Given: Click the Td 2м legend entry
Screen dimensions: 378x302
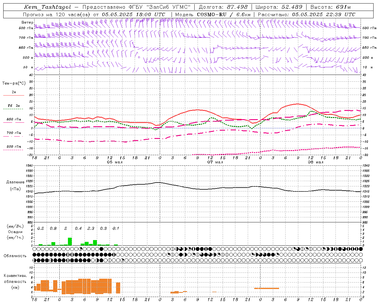Looking at the screenshot, I should point(14,106).
